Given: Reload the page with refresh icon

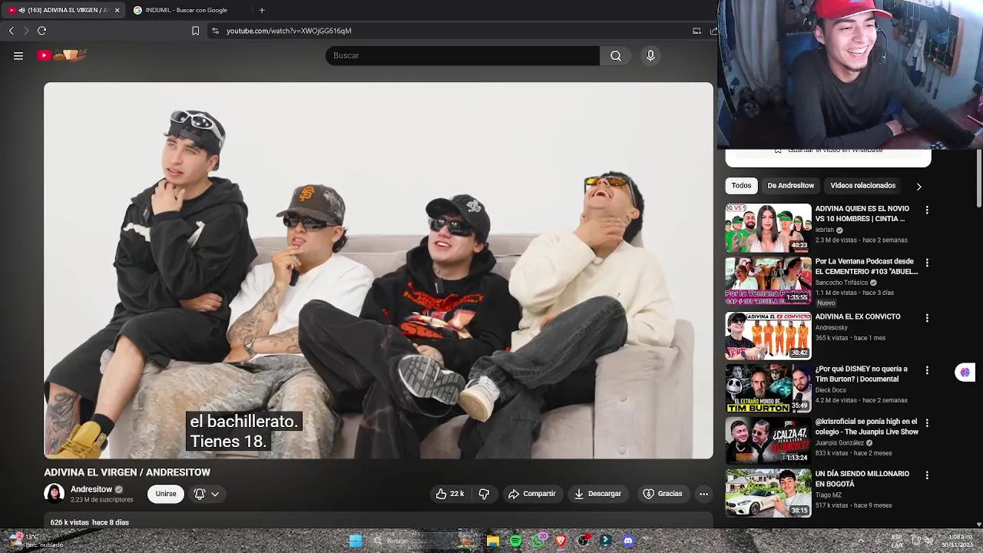Looking at the screenshot, I should [41, 31].
